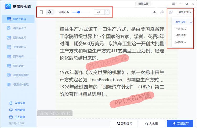Click the before/after compare icon
Screen dimensions: 197x128
tap(69, 114)
